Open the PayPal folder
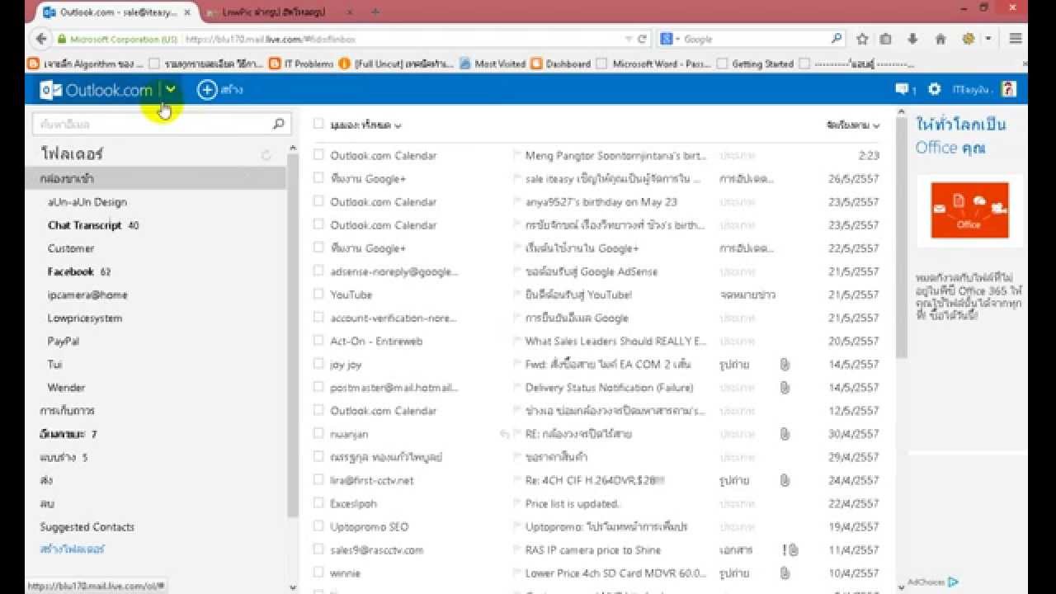The width and height of the screenshot is (1056, 594). [64, 341]
